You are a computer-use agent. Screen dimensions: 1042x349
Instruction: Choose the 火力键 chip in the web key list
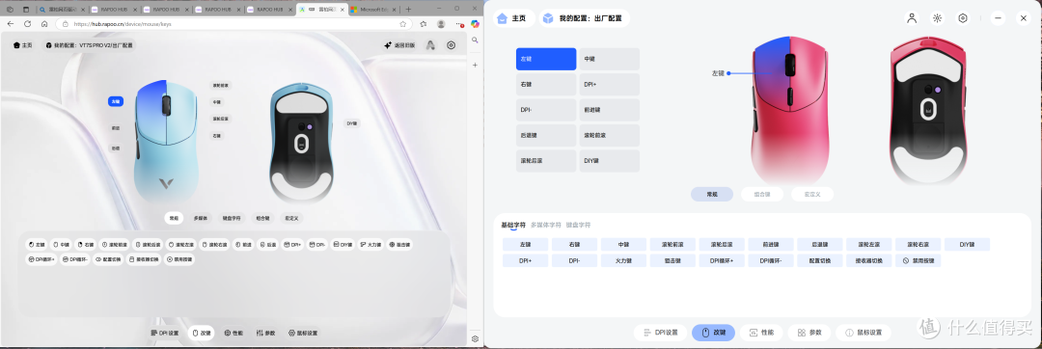point(371,245)
